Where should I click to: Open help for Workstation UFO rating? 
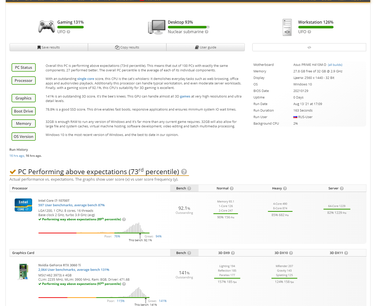click(309, 32)
